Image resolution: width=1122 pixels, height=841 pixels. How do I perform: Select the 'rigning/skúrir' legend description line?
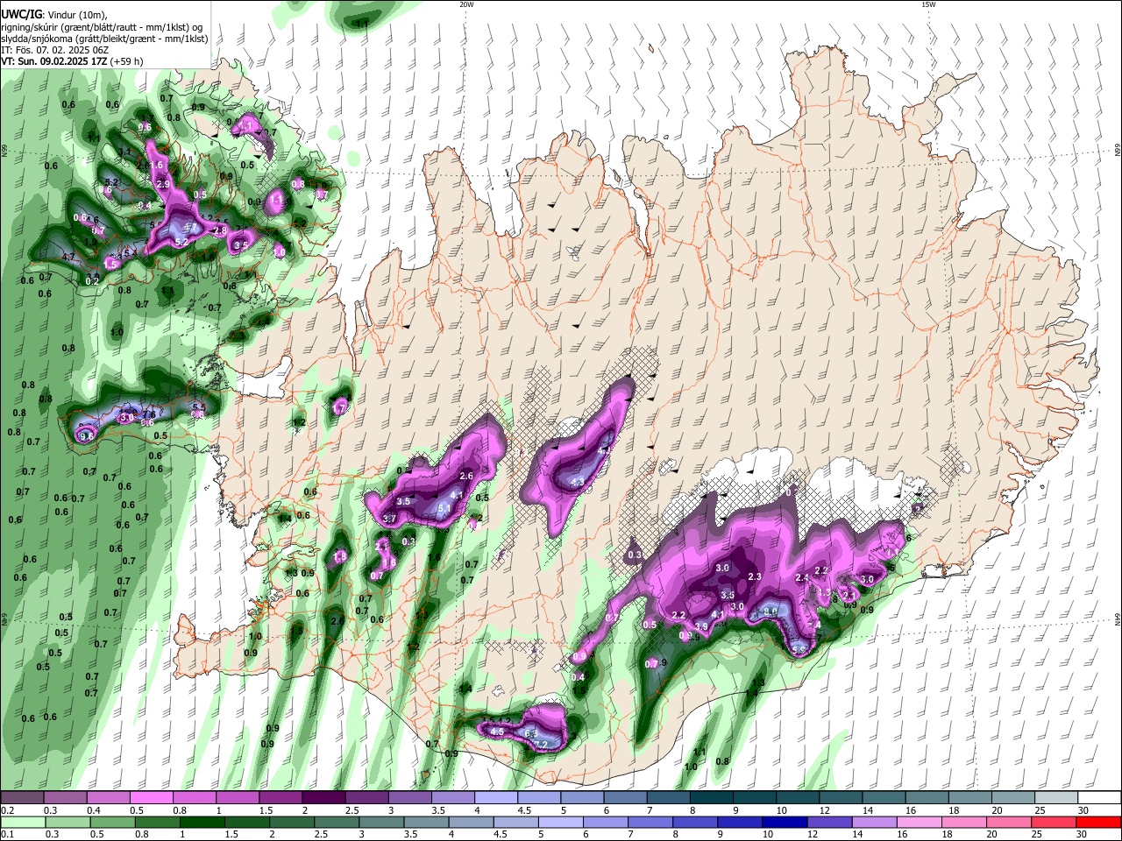point(103,27)
